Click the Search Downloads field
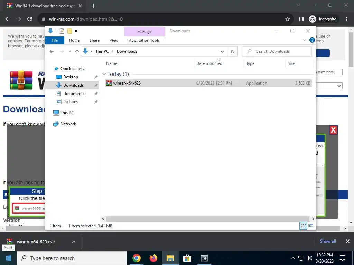 click(277, 51)
